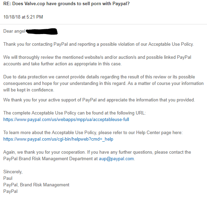Click 'PayPal, Brand Risk Management' signature line

pyautogui.click(x=36, y=185)
